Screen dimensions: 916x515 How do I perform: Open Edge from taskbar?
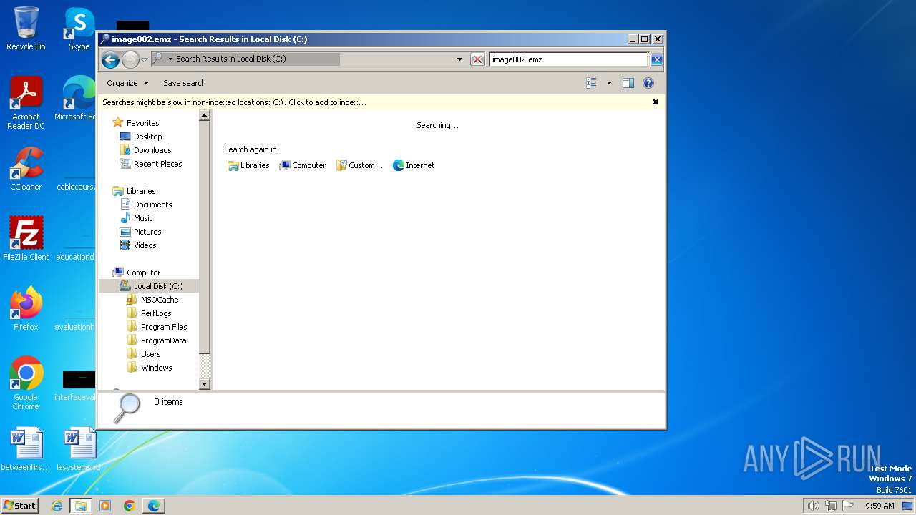click(154, 506)
